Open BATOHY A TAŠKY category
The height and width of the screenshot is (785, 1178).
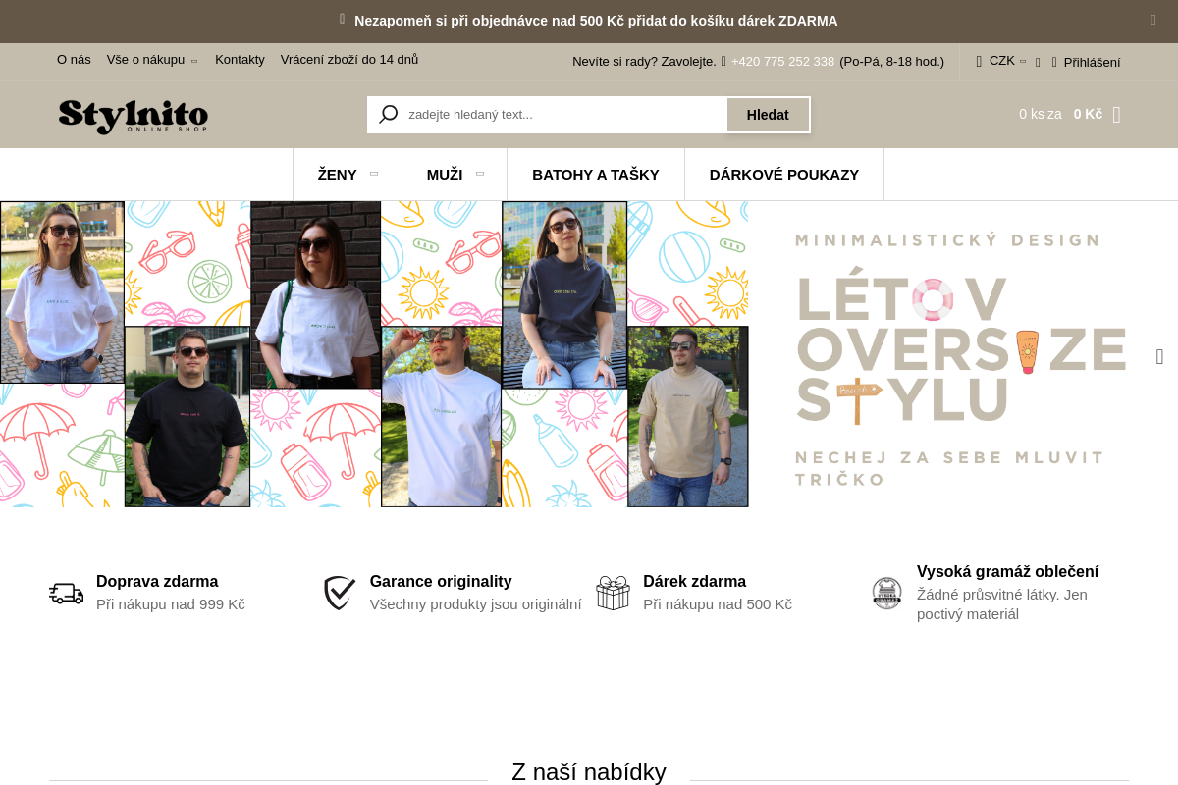(596, 175)
